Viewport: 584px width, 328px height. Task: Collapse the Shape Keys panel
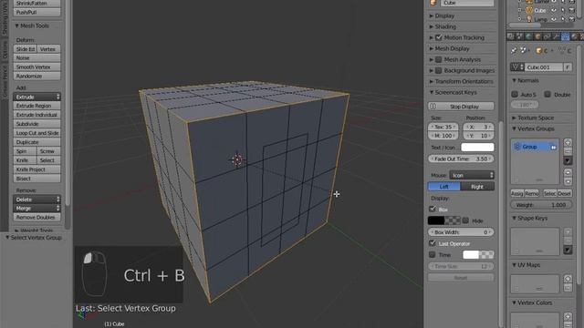tap(529, 218)
